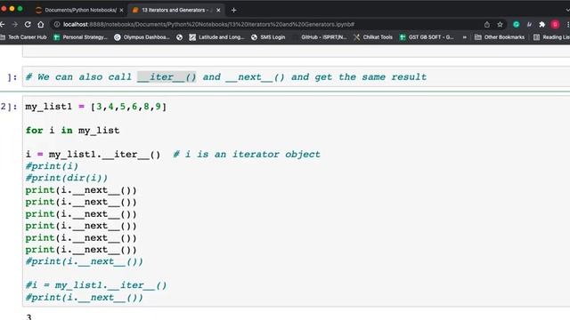Click the last uncommented print(i.__next__()) line
The width and height of the screenshot is (570, 320).
[x=81, y=250]
